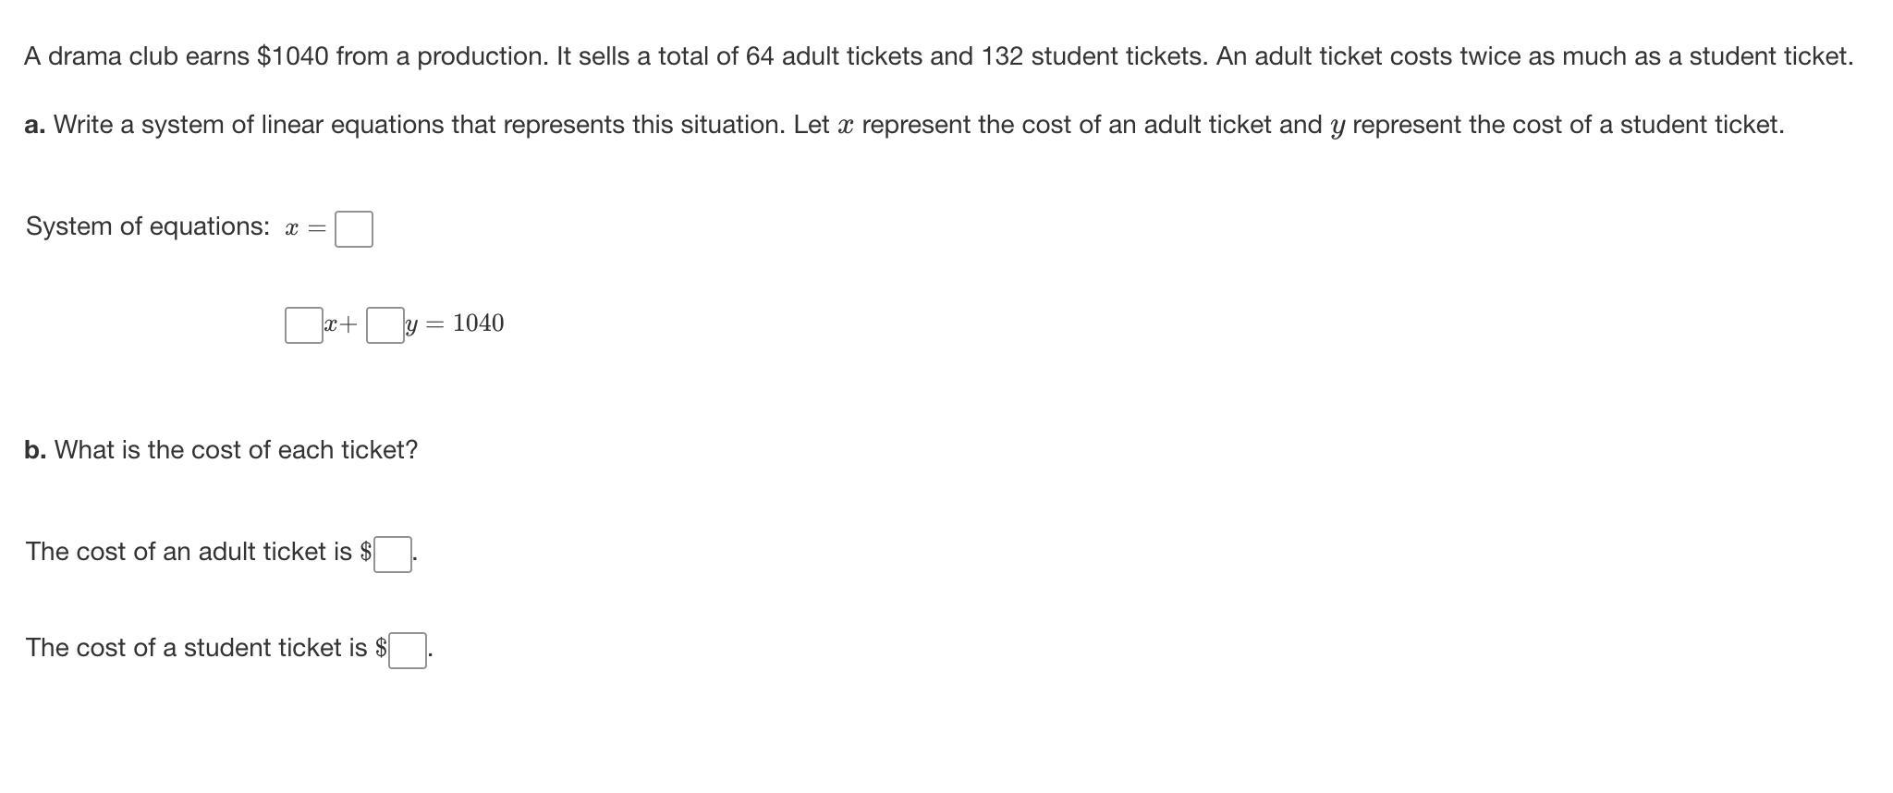Click the bold 'a.' part label
This screenshot has height=793, width=1893.
(x=35, y=125)
